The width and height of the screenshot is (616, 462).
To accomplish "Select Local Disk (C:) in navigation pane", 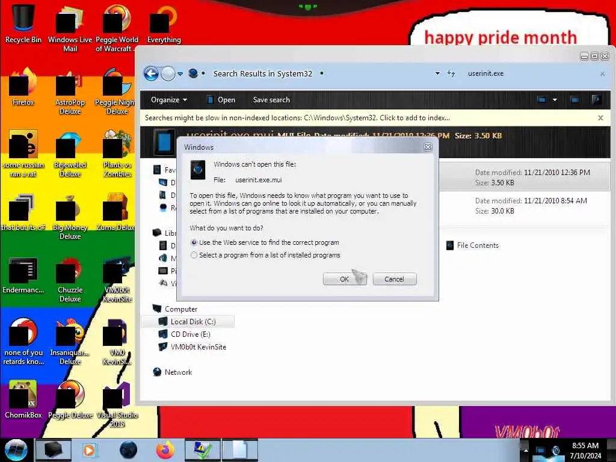I will (188, 321).
